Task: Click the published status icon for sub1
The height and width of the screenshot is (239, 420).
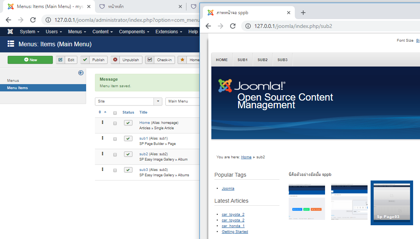Action: coord(128,138)
